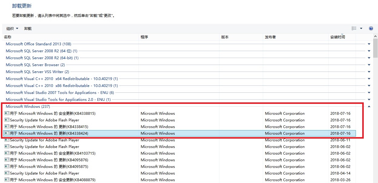Select the Microsoft Office Standard 2013 (108) group header

pos(38,44)
